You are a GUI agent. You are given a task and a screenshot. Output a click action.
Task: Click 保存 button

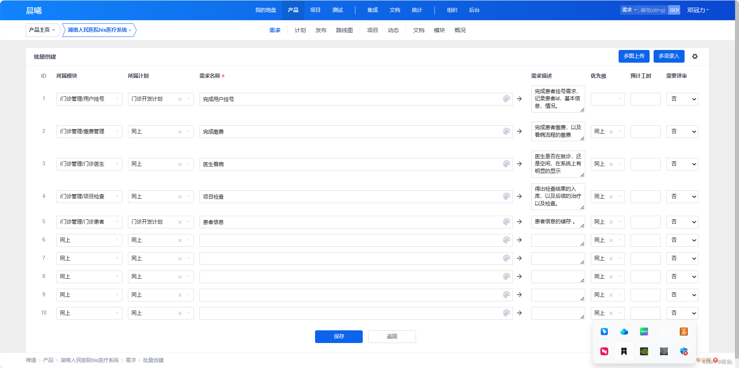point(339,337)
